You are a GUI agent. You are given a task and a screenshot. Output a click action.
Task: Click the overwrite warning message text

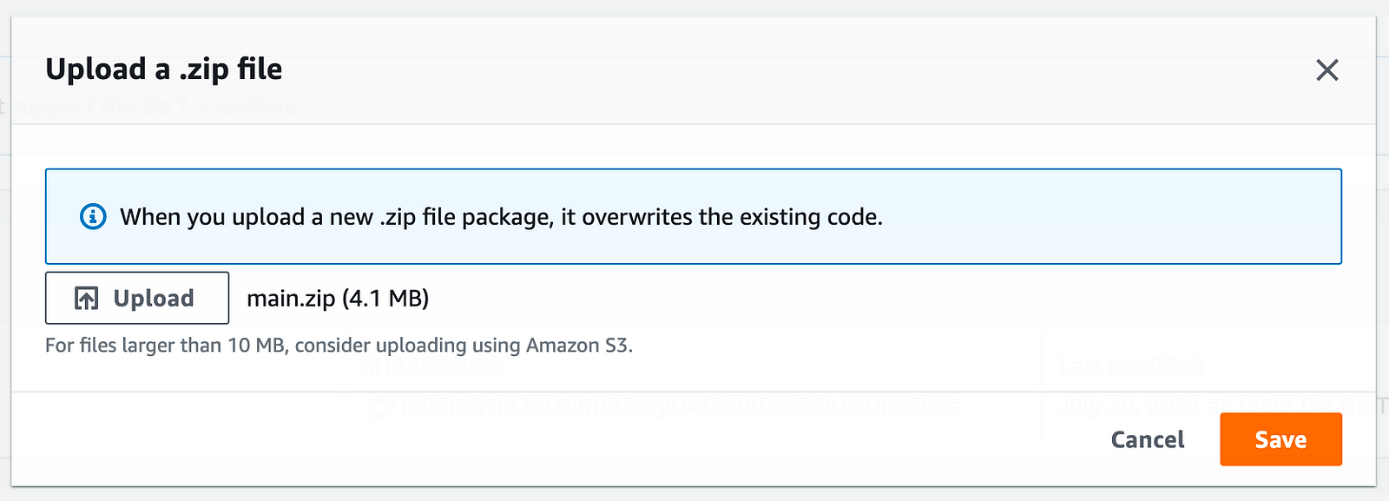coord(501,217)
